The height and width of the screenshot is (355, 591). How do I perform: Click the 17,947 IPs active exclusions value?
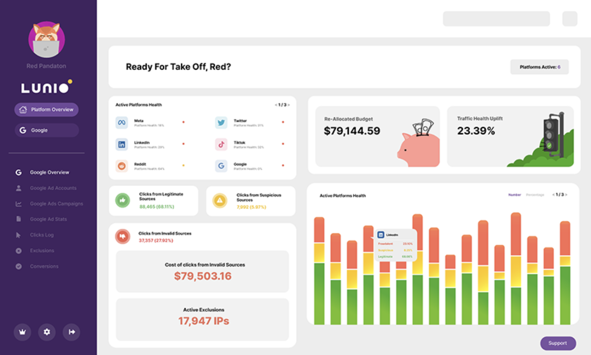click(204, 321)
